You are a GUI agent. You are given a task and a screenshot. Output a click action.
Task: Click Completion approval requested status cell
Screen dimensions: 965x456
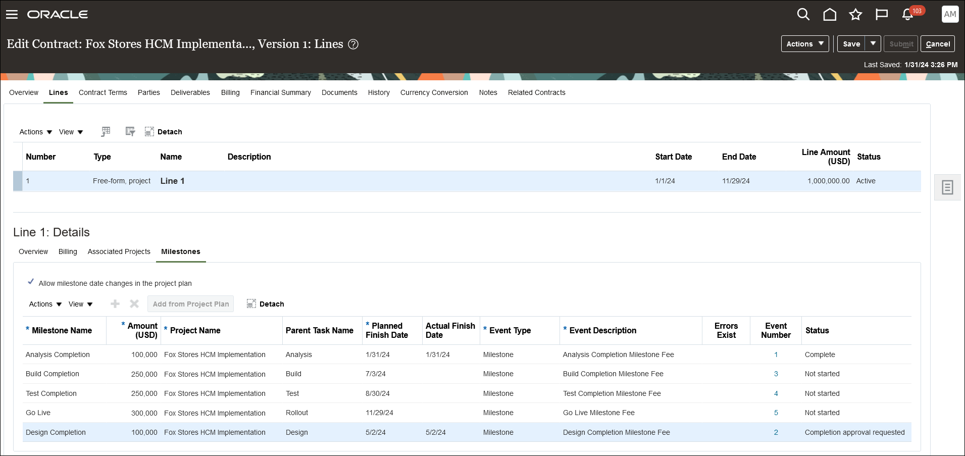[x=854, y=432]
